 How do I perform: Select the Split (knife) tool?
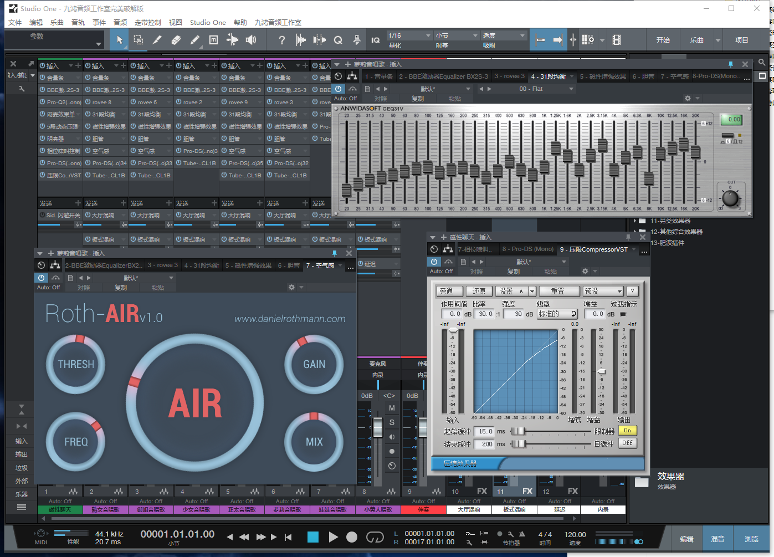[232, 40]
